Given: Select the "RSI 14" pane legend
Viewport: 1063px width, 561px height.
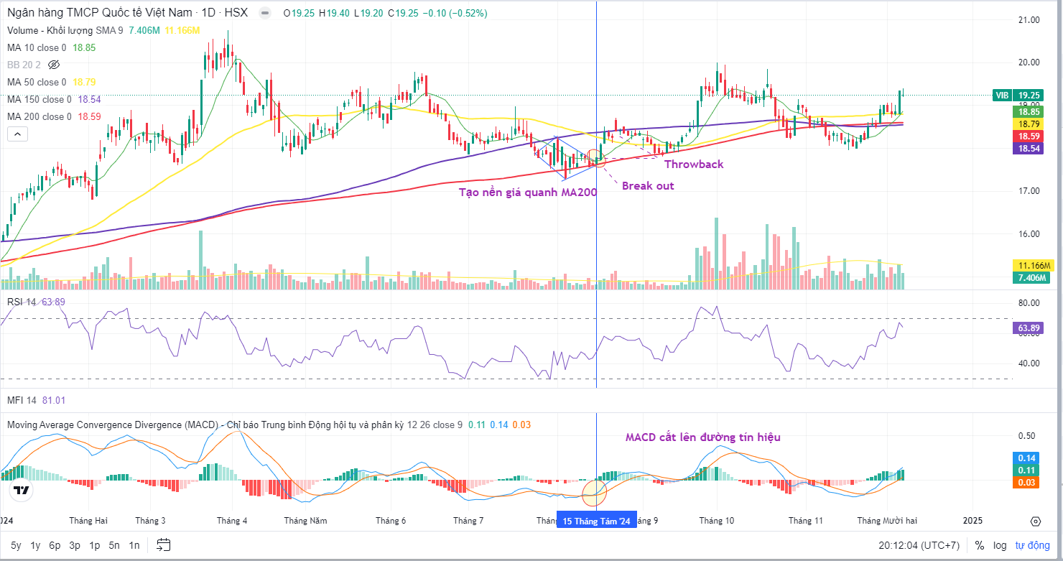Looking at the screenshot, I should point(22,302).
